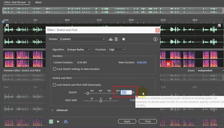Open the Zoom Independent dropdown
This screenshot has height=128, width=224.
point(210,71)
